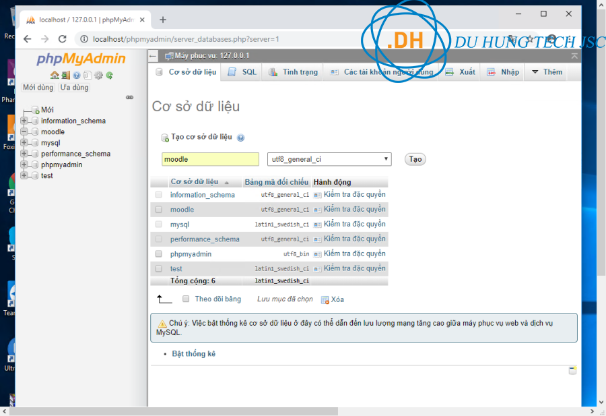The width and height of the screenshot is (606, 416).
Task: Select the phpmyadmin row checkbox
Action: pos(159,254)
